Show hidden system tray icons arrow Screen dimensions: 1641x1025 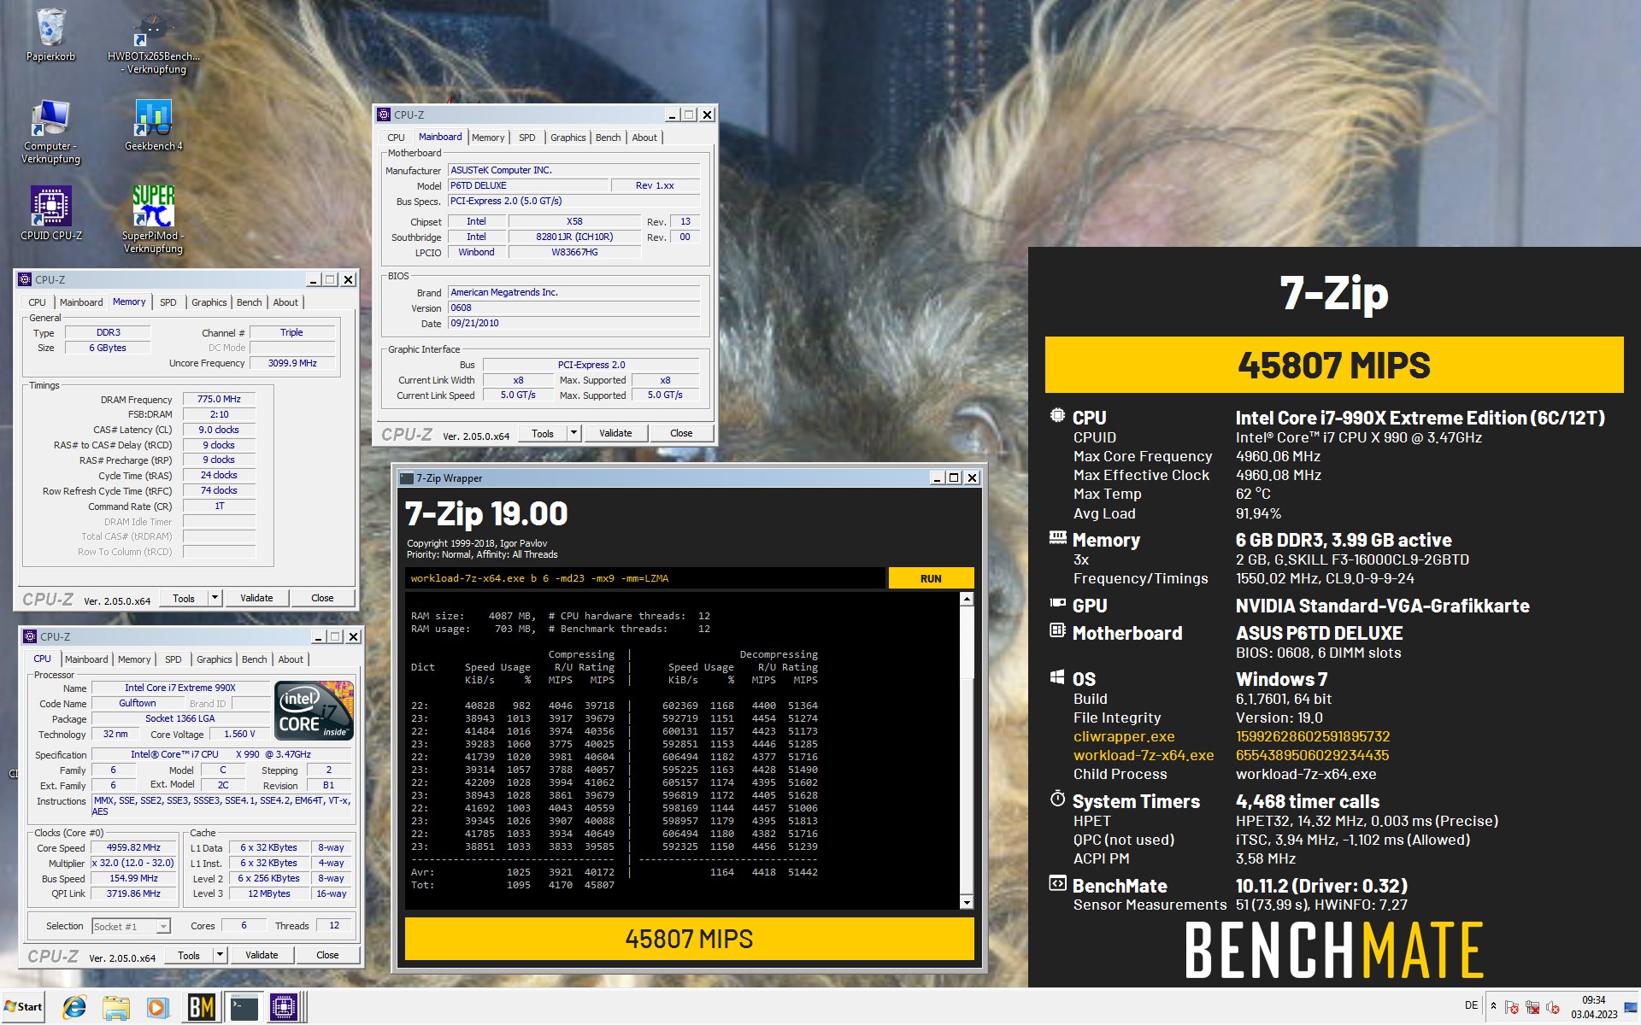[x=1493, y=1006]
